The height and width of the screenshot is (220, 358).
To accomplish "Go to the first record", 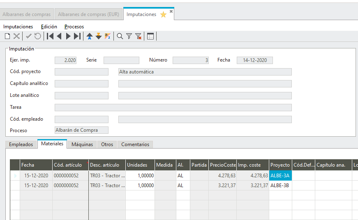I will 50,36.
